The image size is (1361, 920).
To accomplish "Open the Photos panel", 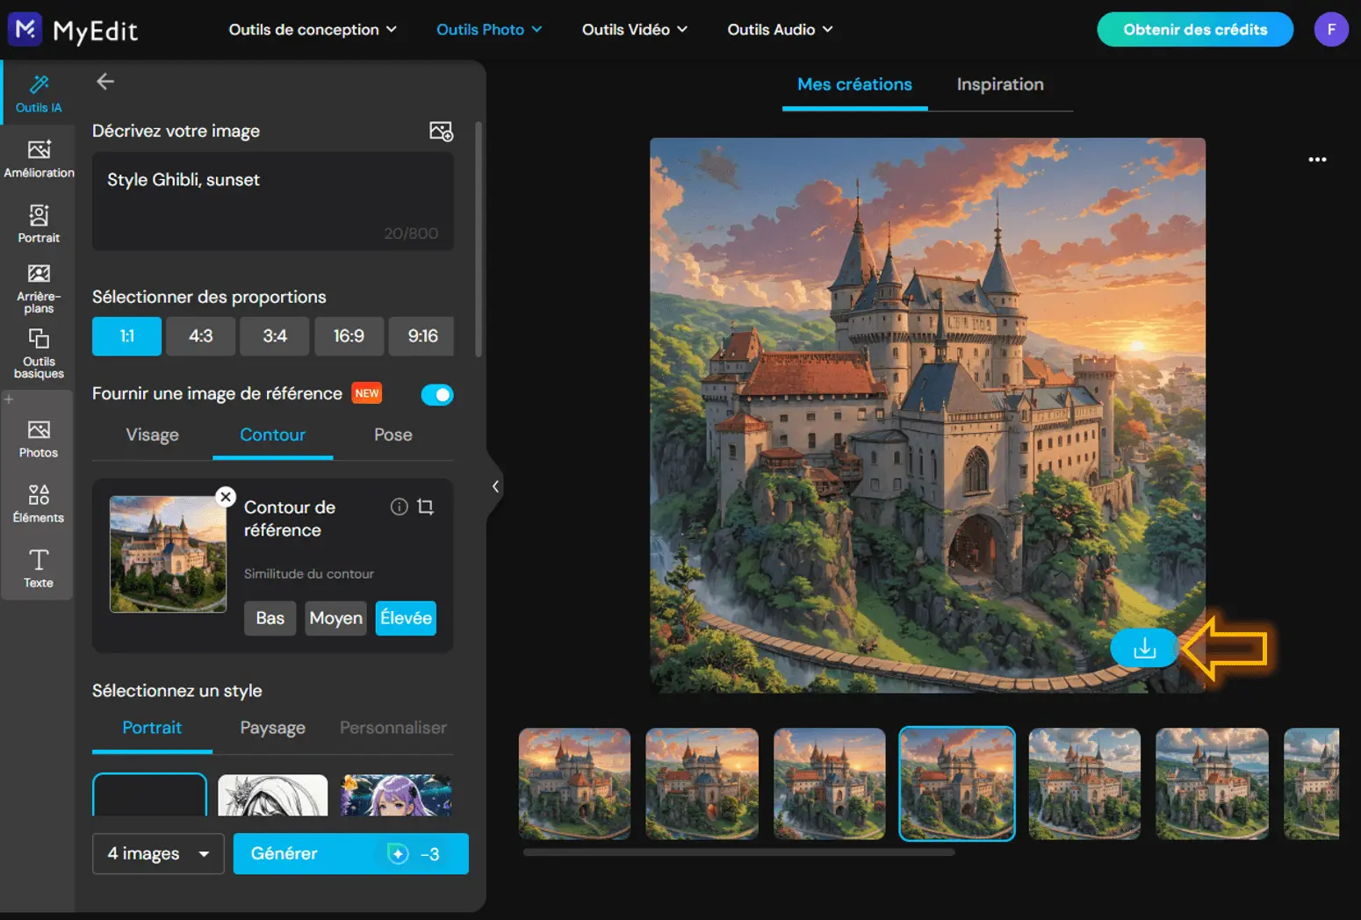I will pyautogui.click(x=39, y=439).
